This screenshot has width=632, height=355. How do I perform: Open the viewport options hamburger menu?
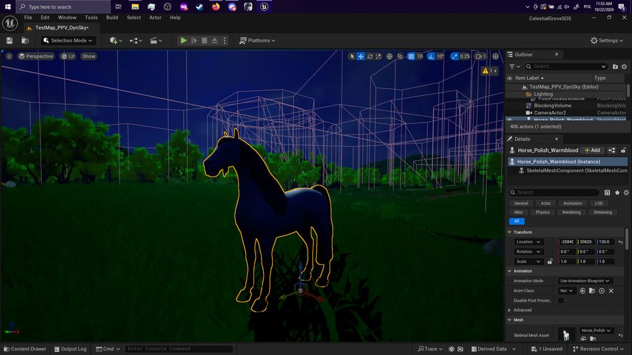9,56
